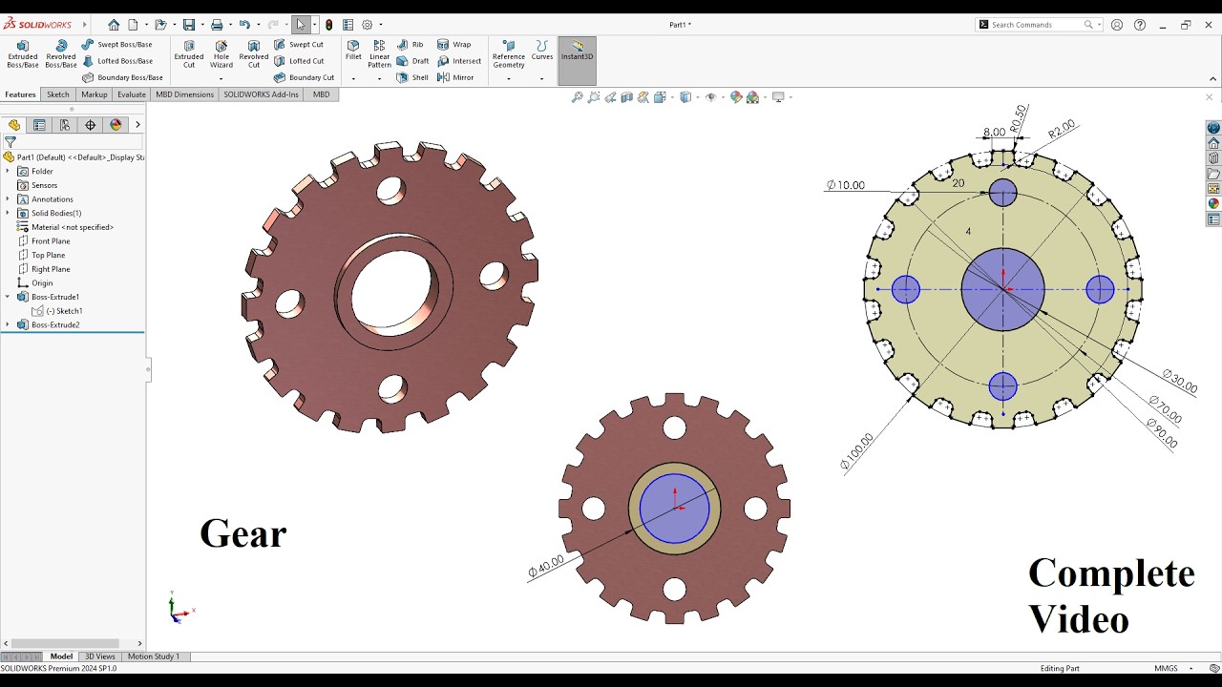
Task: Select the Wrap tool
Action: (454, 44)
